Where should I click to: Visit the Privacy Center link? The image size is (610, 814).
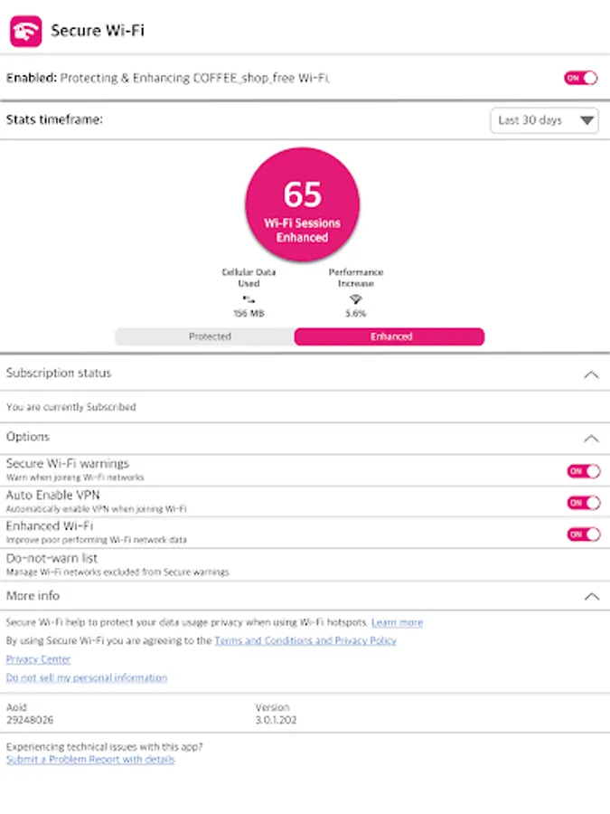pos(38,659)
